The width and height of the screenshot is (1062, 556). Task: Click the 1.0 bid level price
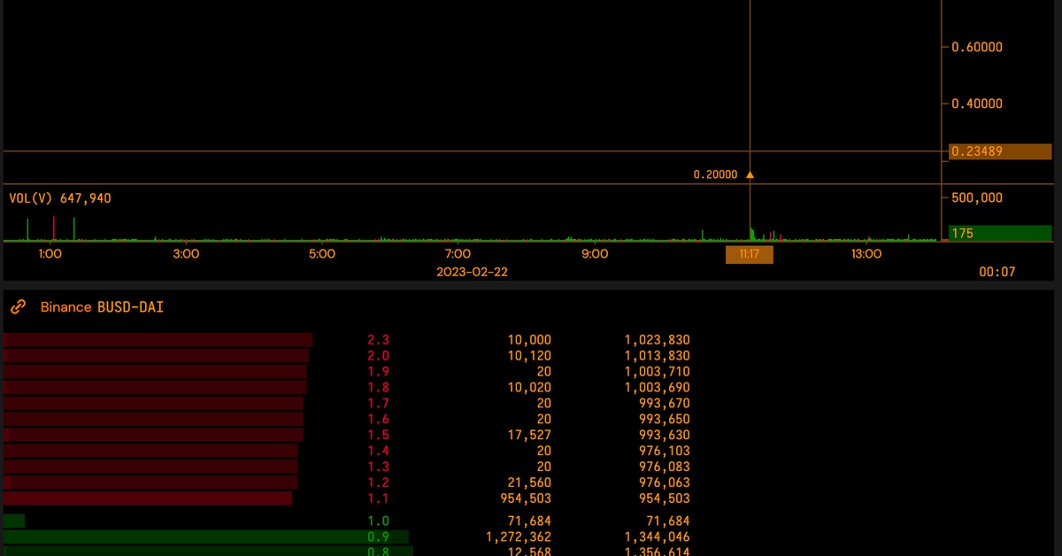coord(378,521)
